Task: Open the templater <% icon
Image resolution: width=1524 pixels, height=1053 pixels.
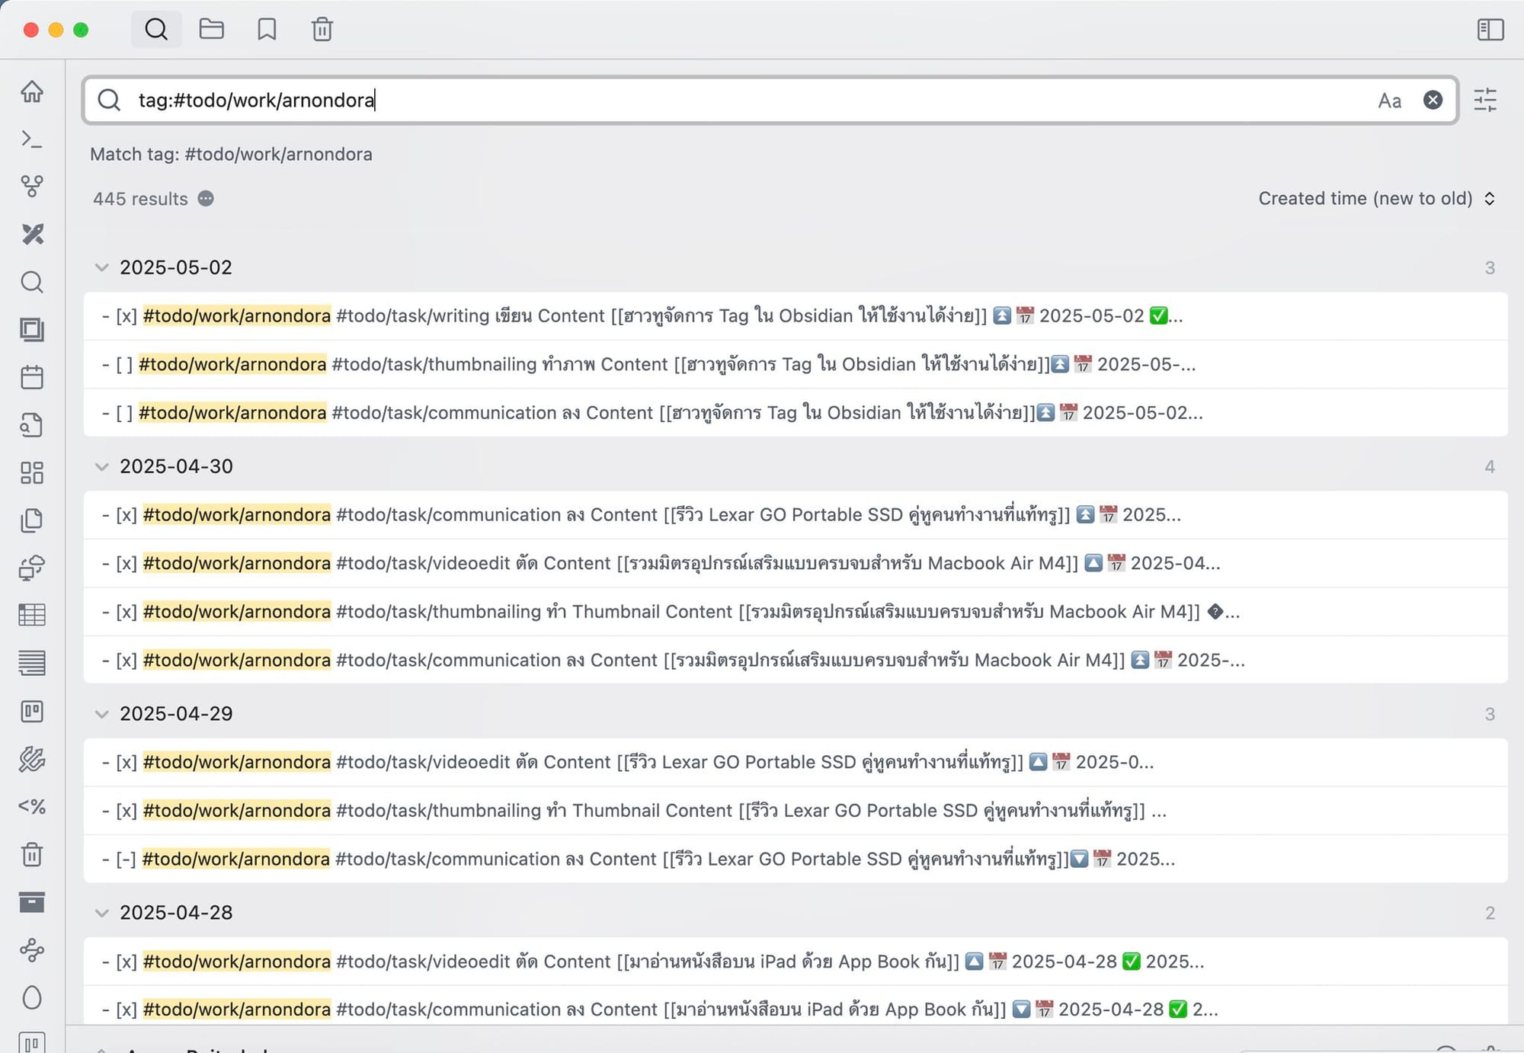Action: [32, 806]
